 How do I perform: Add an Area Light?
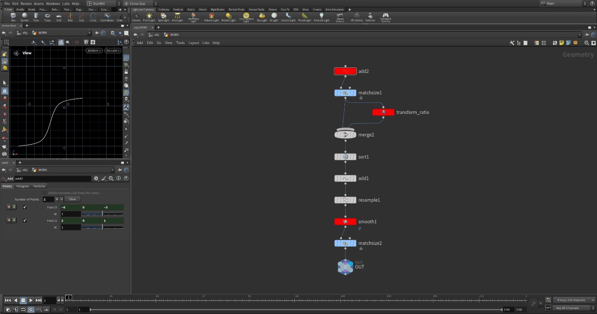click(x=177, y=17)
